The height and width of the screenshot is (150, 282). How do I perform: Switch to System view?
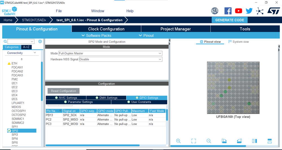click(x=239, y=42)
